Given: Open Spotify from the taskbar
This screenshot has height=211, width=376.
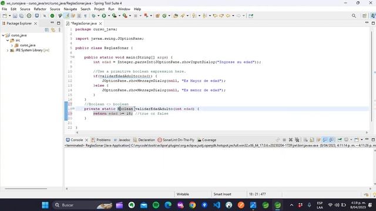Looking at the screenshot, I should point(156,205).
